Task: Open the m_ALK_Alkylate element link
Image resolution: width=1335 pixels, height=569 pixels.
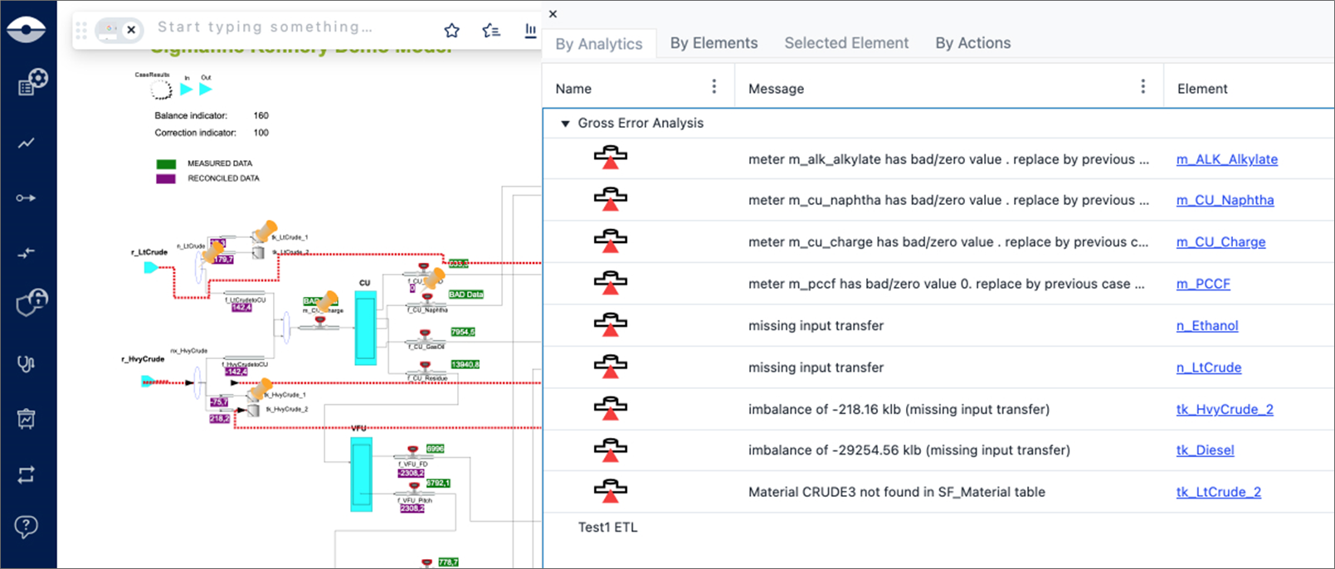Action: click(1226, 159)
